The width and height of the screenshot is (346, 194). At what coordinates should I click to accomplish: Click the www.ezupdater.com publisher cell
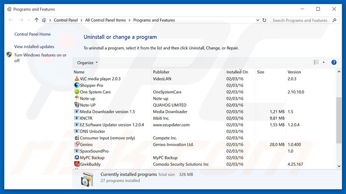pyautogui.click(x=171, y=125)
